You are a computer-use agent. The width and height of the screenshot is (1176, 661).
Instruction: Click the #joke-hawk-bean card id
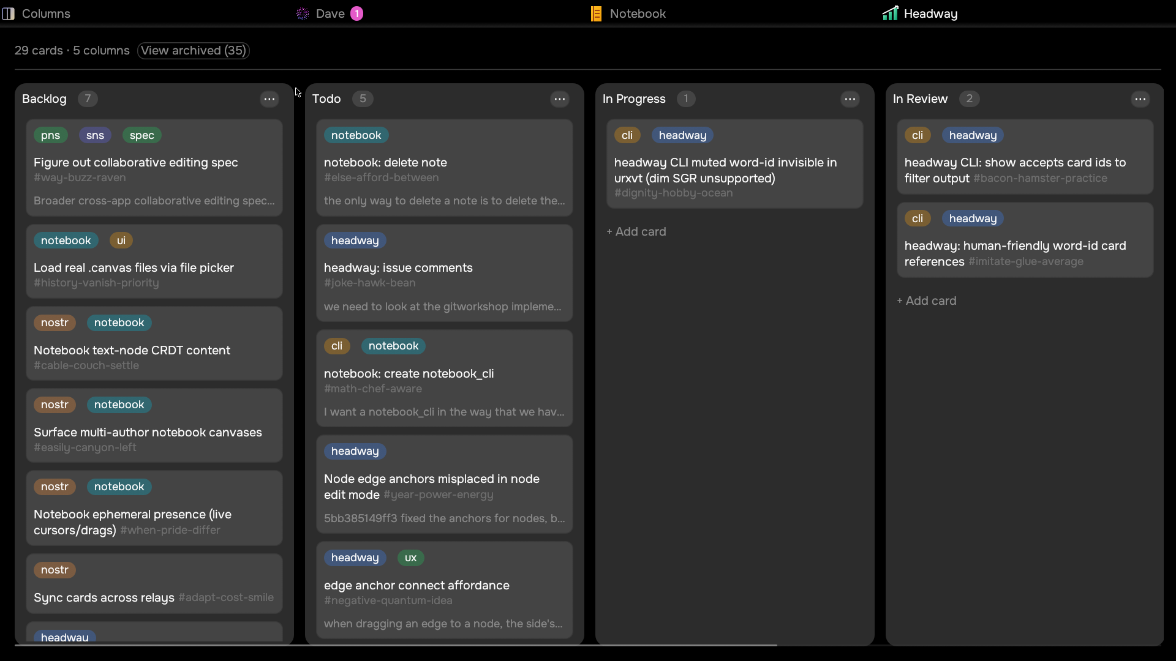(x=369, y=283)
